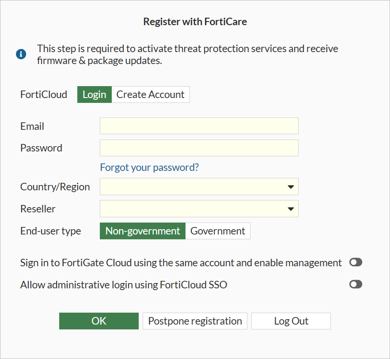Image resolution: width=390 pixels, height=359 pixels.
Task: Choose Non-government end-user type
Action: click(x=143, y=231)
